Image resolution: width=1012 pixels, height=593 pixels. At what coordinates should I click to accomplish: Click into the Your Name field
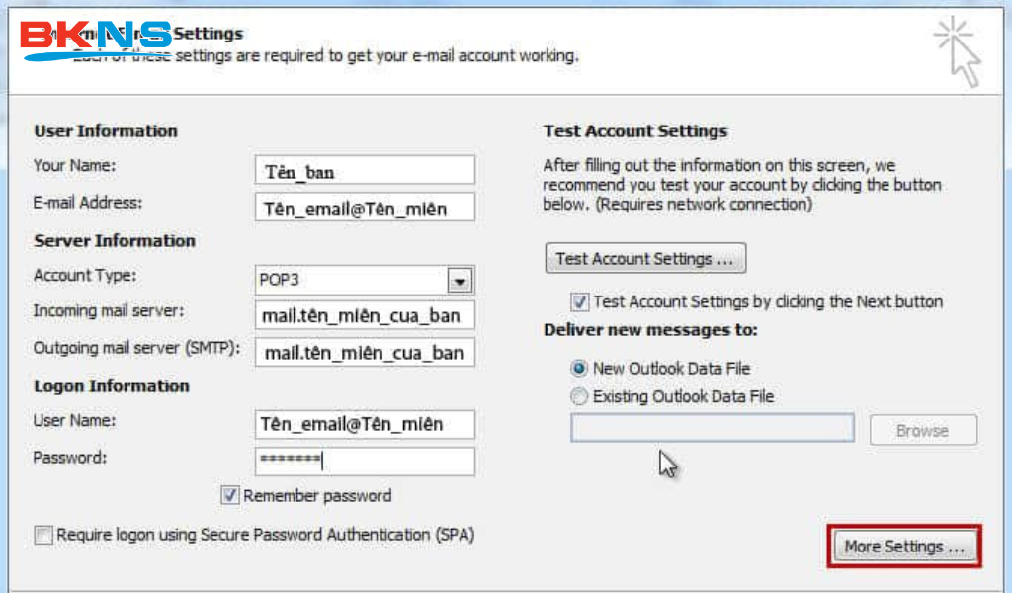point(364,171)
